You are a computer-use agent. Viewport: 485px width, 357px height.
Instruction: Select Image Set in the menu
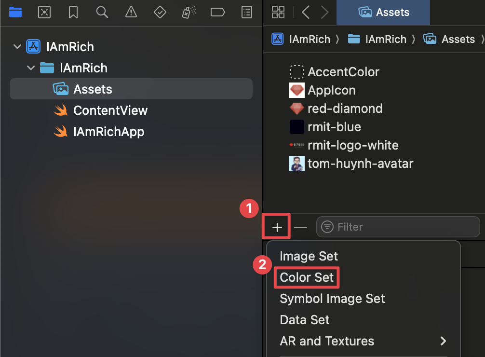coord(309,256)
